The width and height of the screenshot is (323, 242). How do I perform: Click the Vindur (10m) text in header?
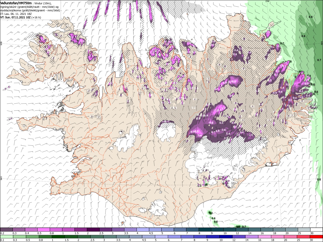43,3
